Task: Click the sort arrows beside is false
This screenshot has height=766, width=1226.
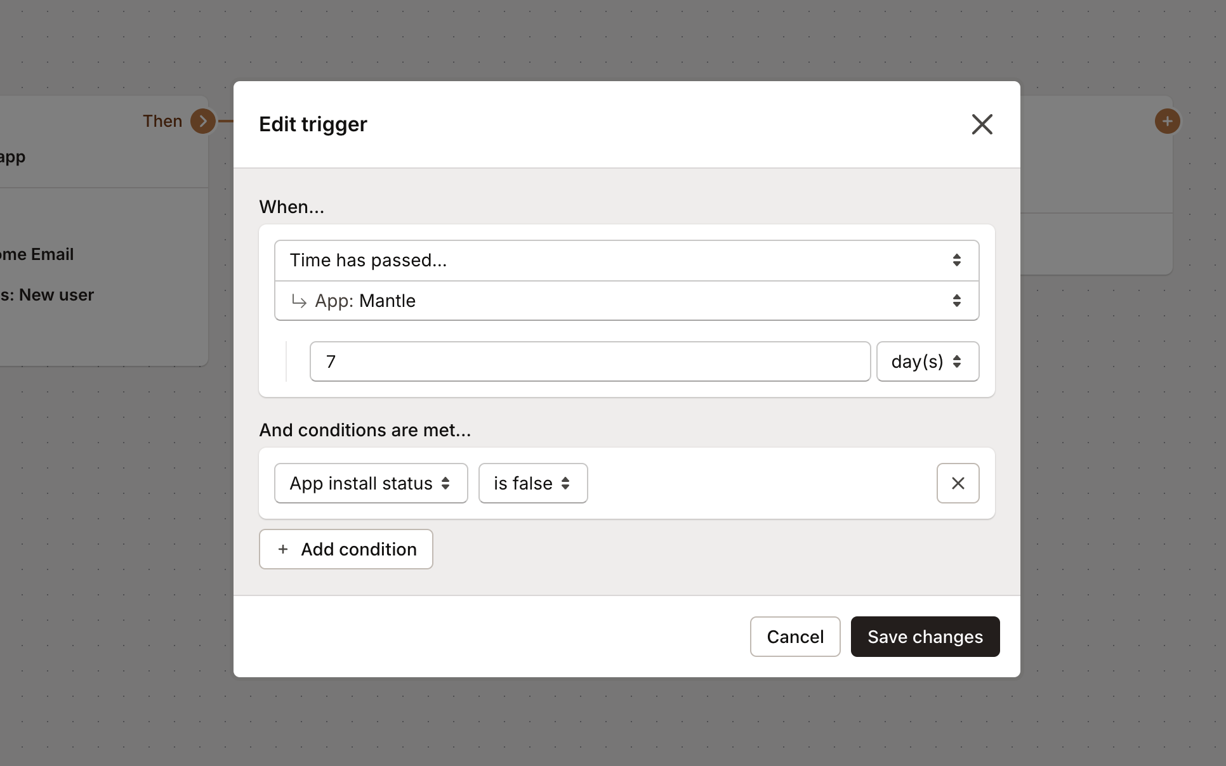Action: [565, 483]
